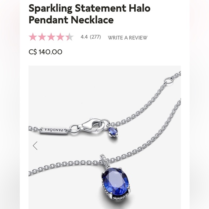Open the Write a Review link
Screen dimensions: 209x209
(128, 37)
